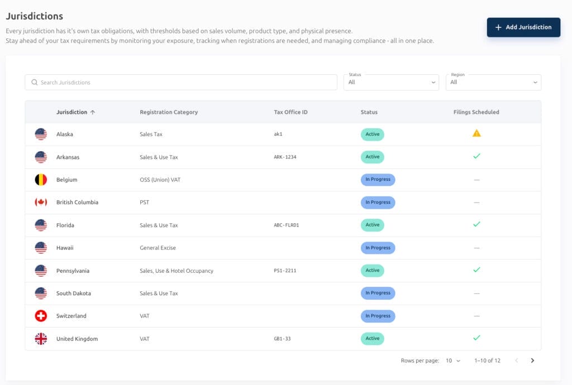
Task: Click the United Kingdom flag icon
Action: [x=41, y=339]
